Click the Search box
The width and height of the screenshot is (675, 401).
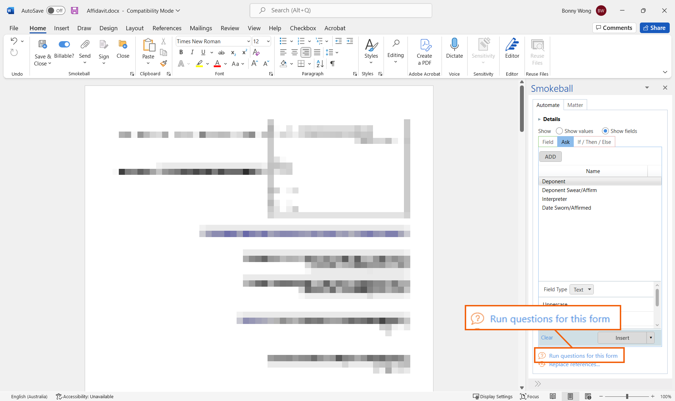[x=341, y=11]
